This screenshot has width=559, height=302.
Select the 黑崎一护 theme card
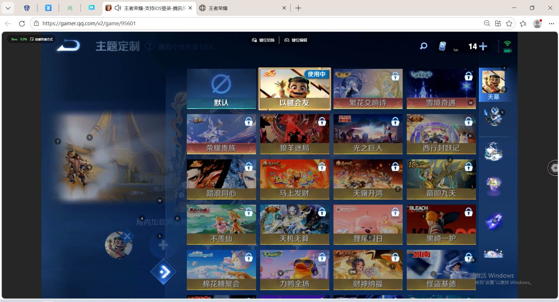441,225
